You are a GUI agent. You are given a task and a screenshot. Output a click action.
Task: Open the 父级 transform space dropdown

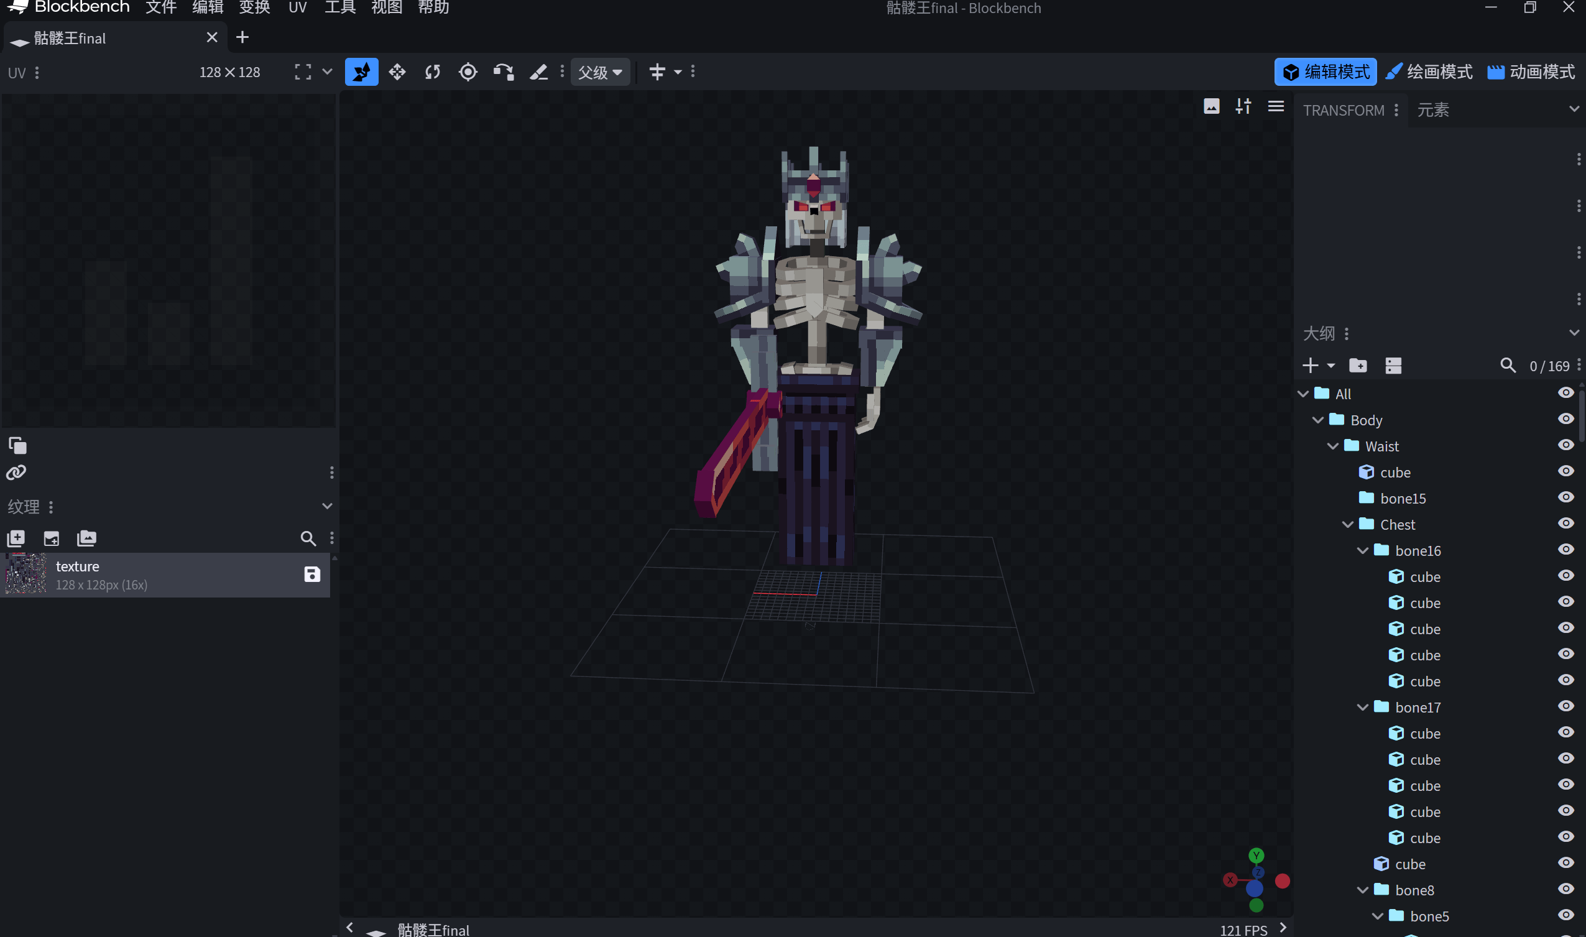[600, 72]
